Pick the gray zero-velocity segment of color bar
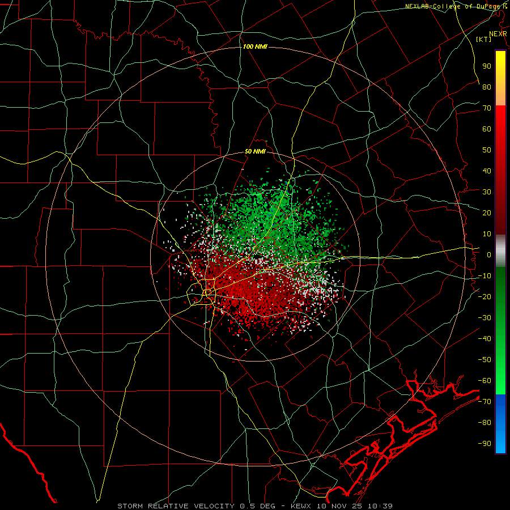 tap(500, 251)
